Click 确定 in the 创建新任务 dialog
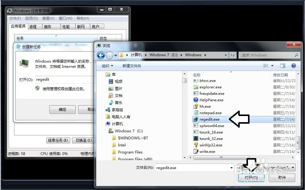Screen dimensions: 305x190 [63, 110]
